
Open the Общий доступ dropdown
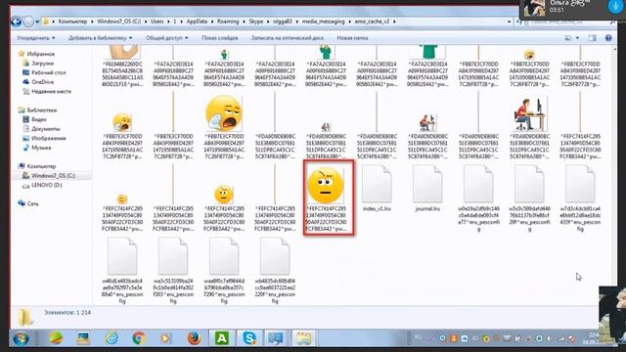click(167, 38)
